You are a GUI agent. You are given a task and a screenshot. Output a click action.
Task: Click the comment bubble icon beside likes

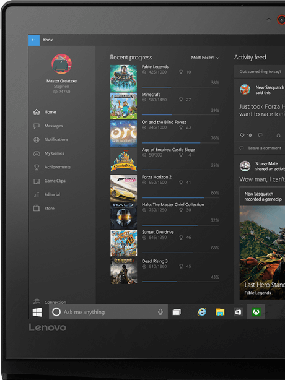(x=260, y=135)
